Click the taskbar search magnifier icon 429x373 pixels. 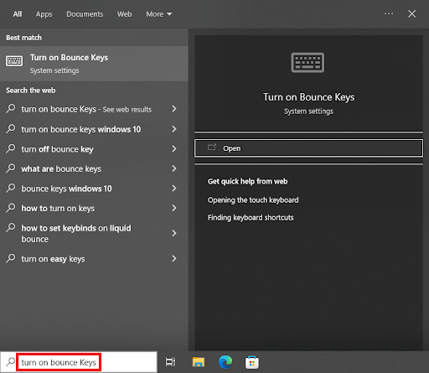pos(10,362)
